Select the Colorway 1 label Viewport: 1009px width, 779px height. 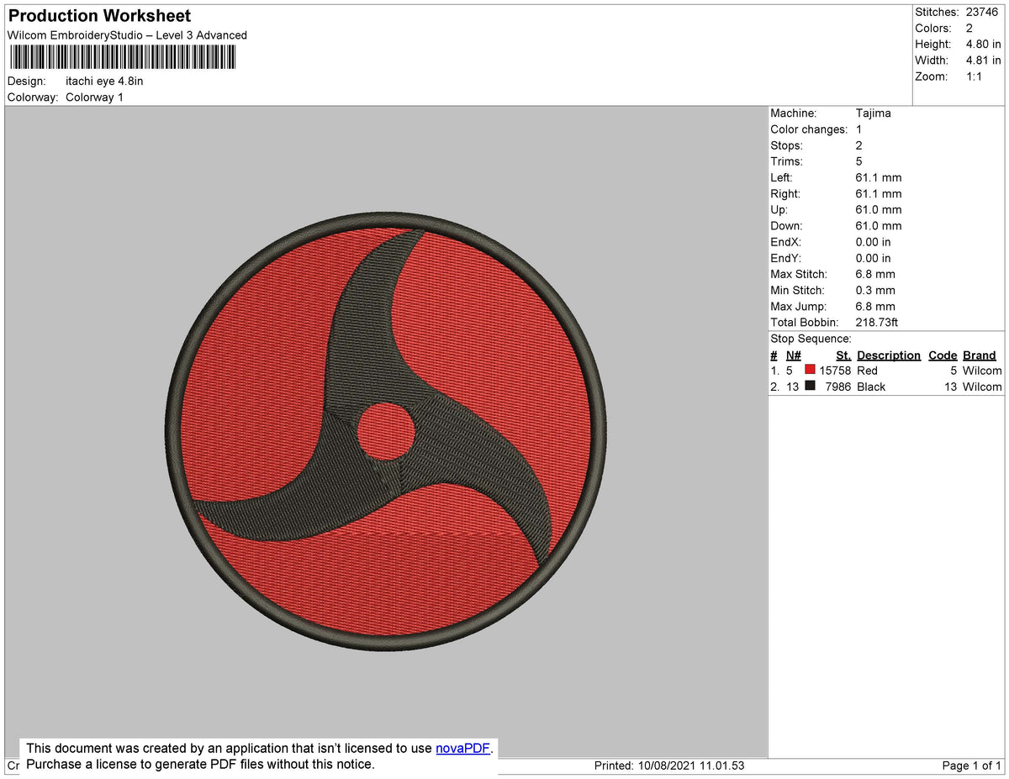point(94,97)
